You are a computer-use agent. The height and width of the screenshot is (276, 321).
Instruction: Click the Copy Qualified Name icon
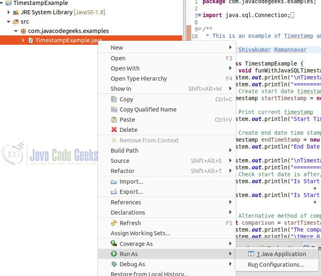coord(114,110)
